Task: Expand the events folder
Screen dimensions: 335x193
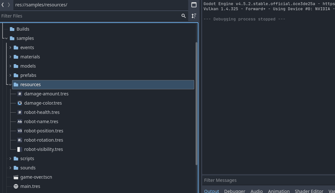Action: coord(10,48)
